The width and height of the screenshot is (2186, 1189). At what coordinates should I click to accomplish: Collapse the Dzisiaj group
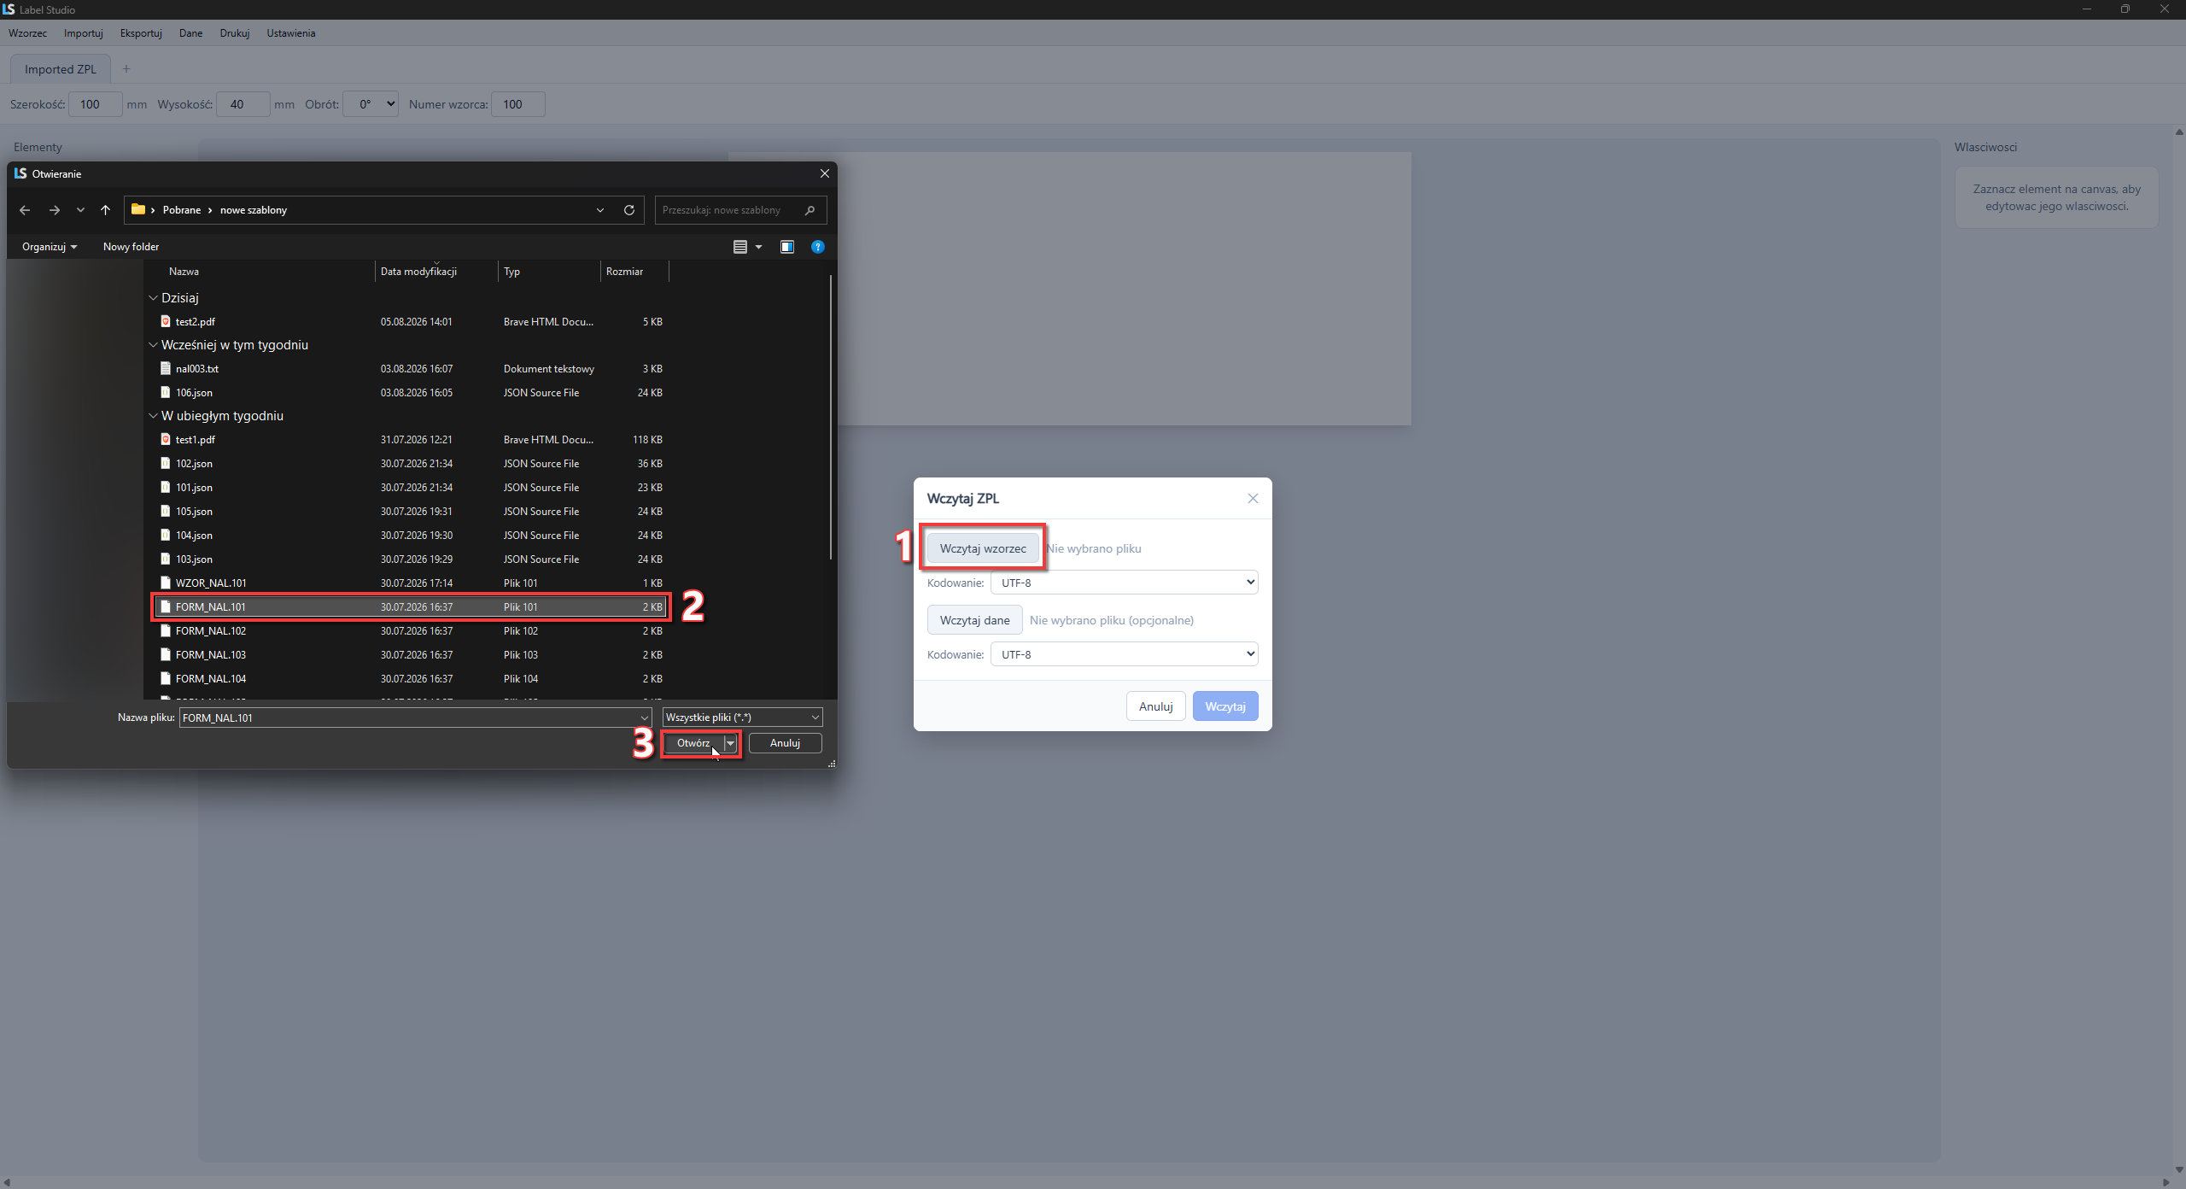tap(154, 298)
